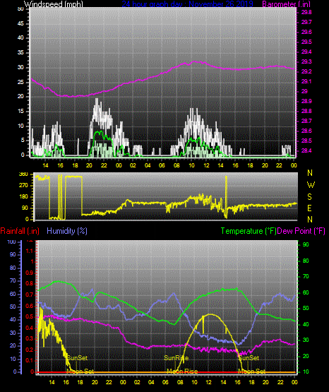Click the 0.5 rainfall axis value
Viewport: 329px width, 392px height.
click(30, 316)
